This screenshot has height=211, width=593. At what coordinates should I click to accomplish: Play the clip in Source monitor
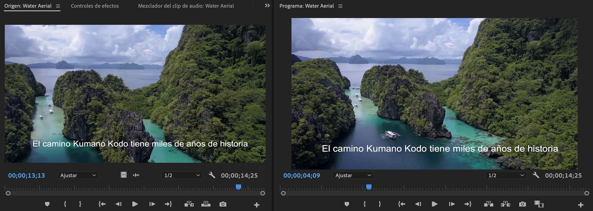pyautogui.click(x=135, y=204)
